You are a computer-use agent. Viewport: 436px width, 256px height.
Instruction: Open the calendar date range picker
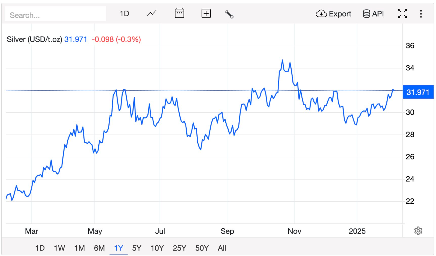(x=179, y=13)
